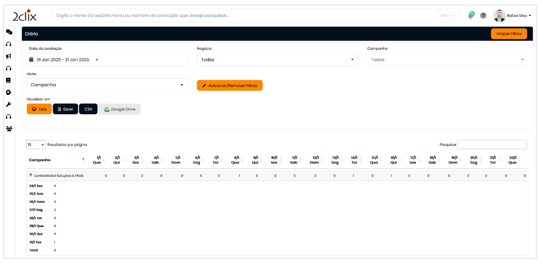Choose the Google Drive export option
Image resolution: width=539 pixels, height=263 pixels.
(x=119, y=109)
